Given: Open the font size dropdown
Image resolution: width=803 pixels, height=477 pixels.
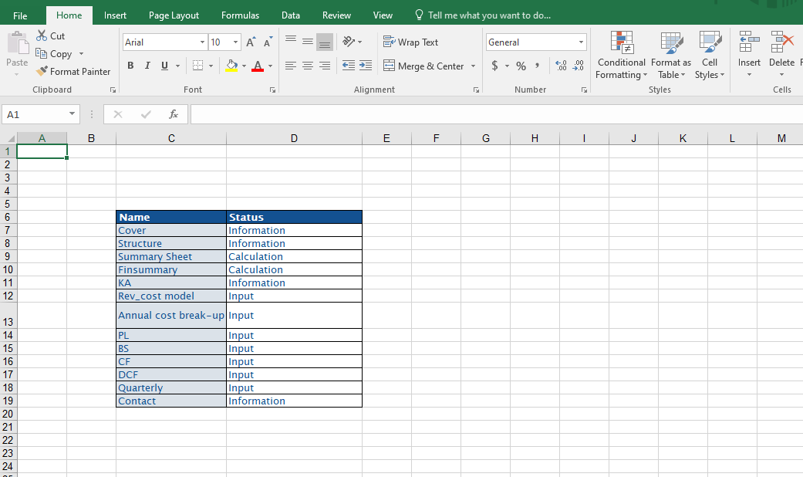Looking at the screenshot, I should tap(235, 42).
